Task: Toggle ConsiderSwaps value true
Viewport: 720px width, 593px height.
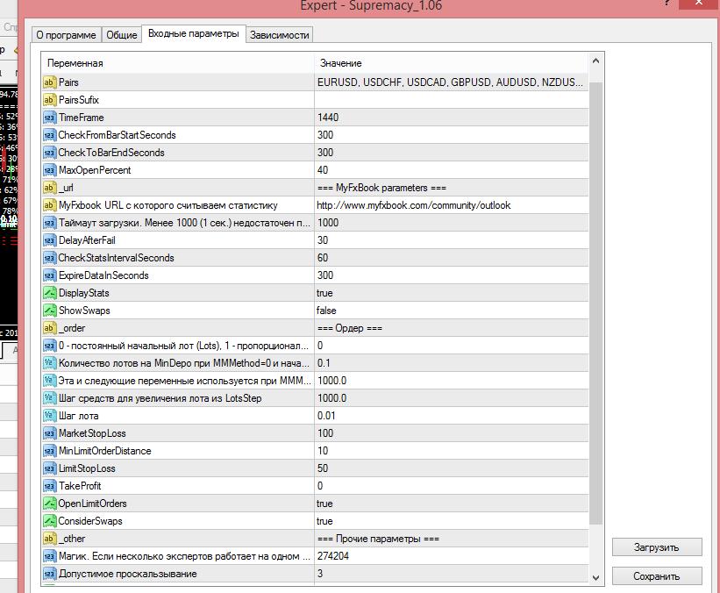Action: click(452, 521)
